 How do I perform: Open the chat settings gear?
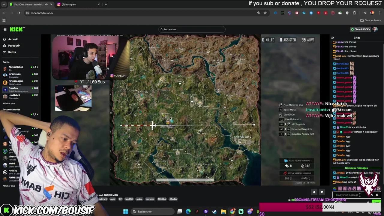[x=368, y=202]
